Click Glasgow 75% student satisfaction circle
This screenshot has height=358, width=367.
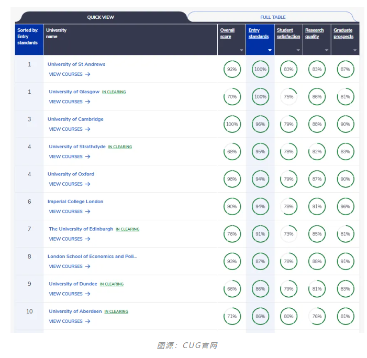click(x=288, y=97)
